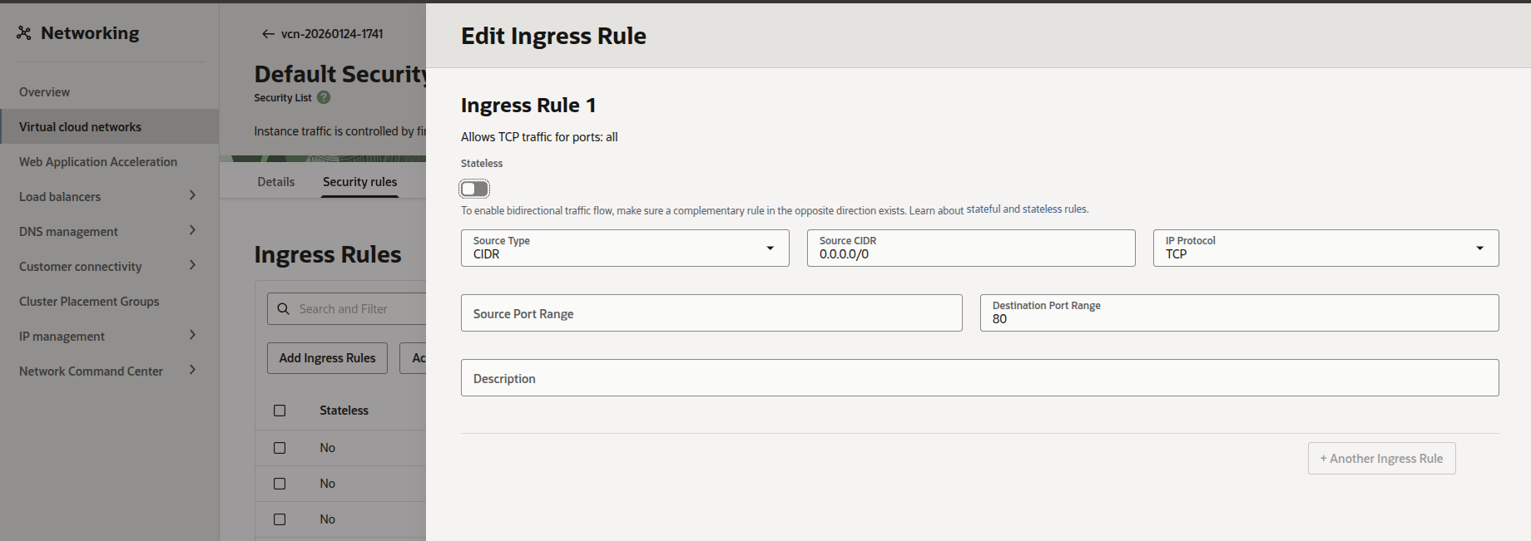Click Add Ingress Rules button
Screen dimensions: 1531x541
(x=327, y=358)
